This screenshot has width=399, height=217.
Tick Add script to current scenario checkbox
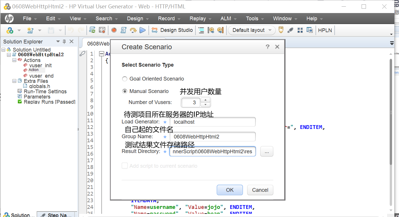[125, 166]
